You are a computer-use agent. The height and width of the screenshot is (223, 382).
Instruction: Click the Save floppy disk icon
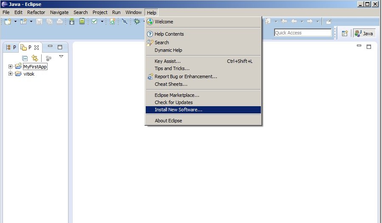pyautogui.click(x=39, y=21)
